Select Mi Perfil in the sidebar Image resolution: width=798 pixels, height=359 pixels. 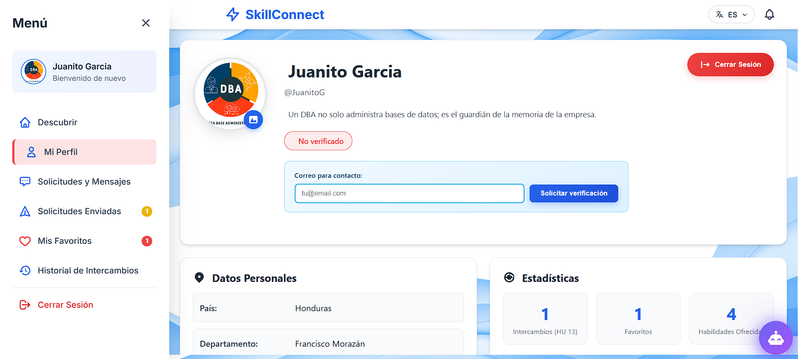click(x=84, y=152)
